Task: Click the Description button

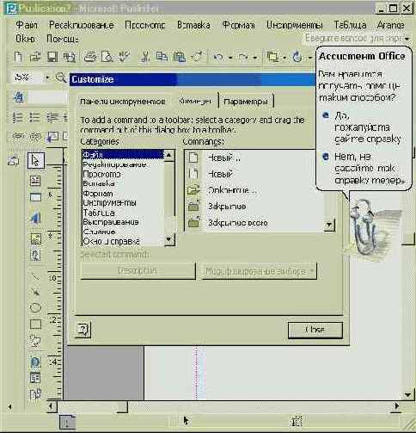Action: (x=138, y=271)
